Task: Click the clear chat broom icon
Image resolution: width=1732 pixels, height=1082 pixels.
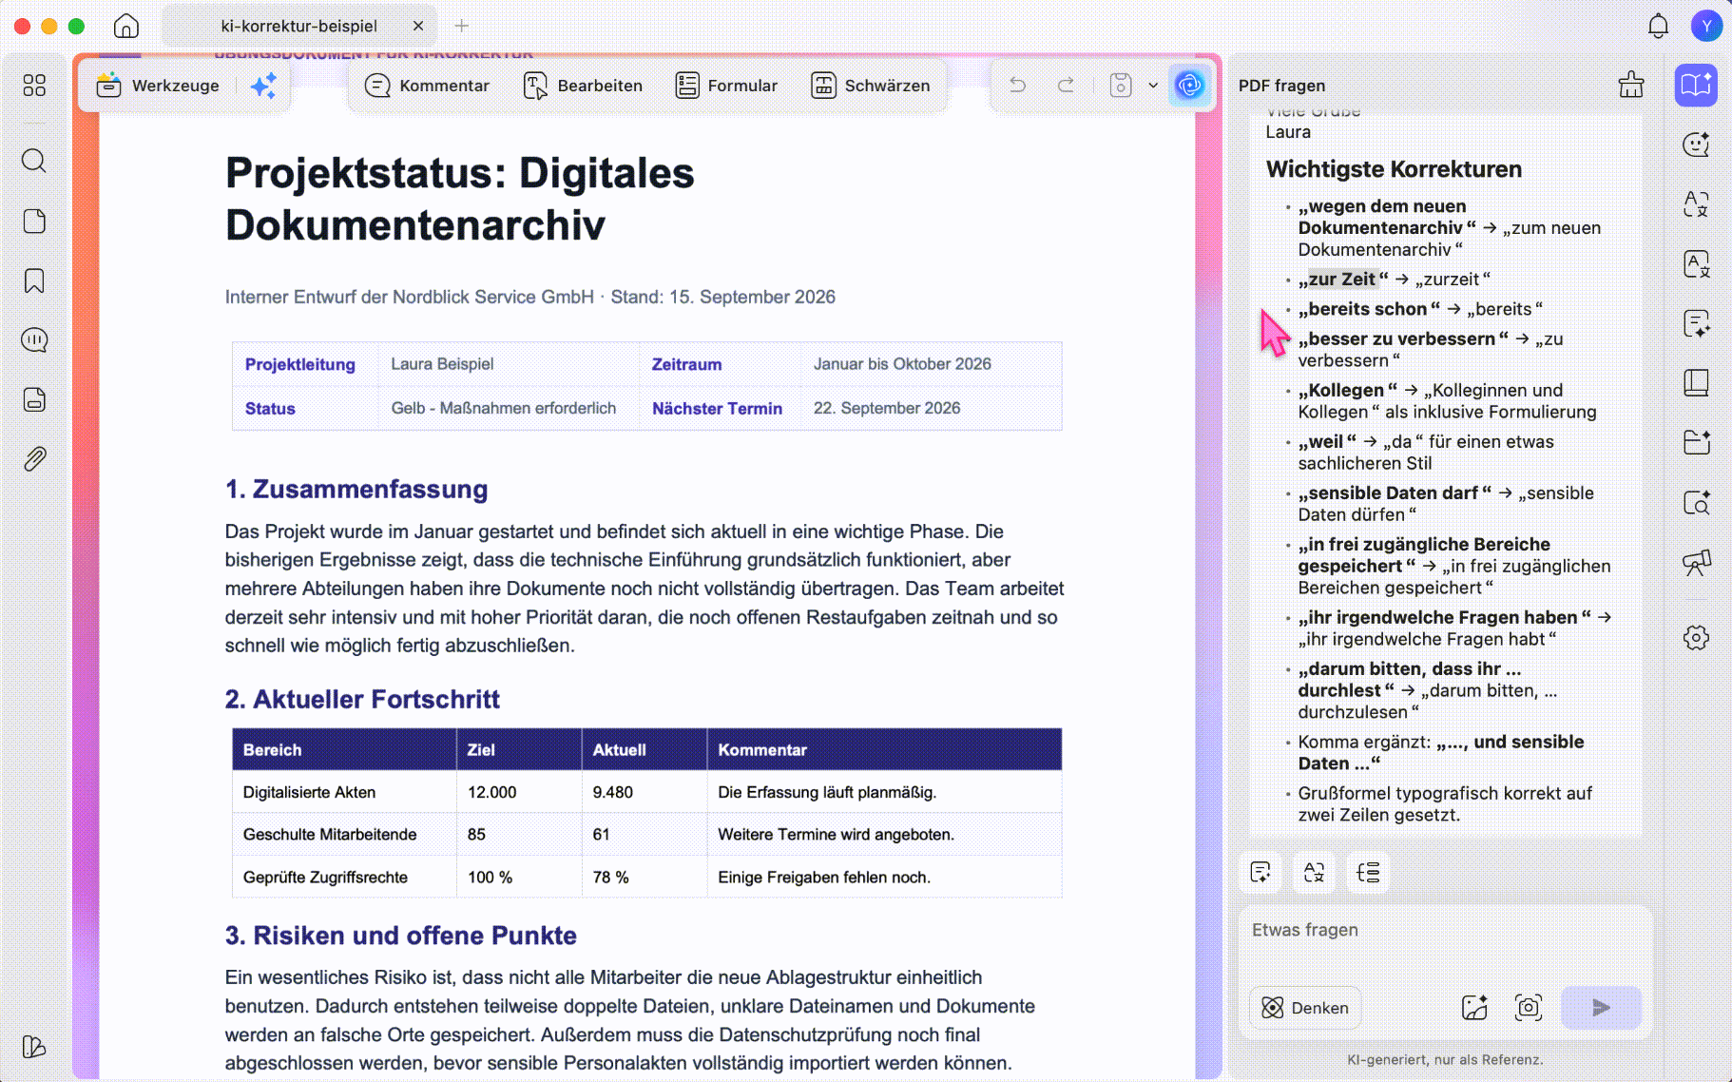Action: [1631, 86]
